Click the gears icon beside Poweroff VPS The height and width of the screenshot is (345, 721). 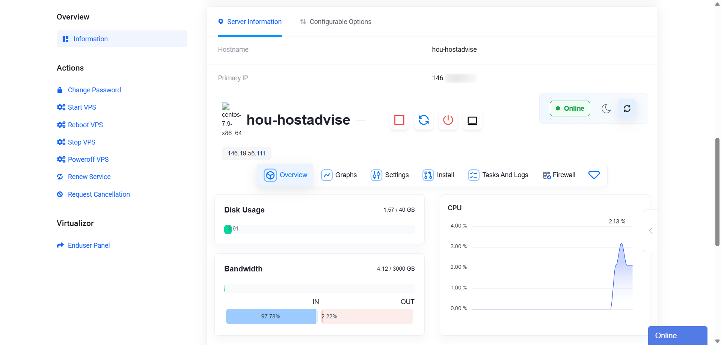(x=61, y=160)
